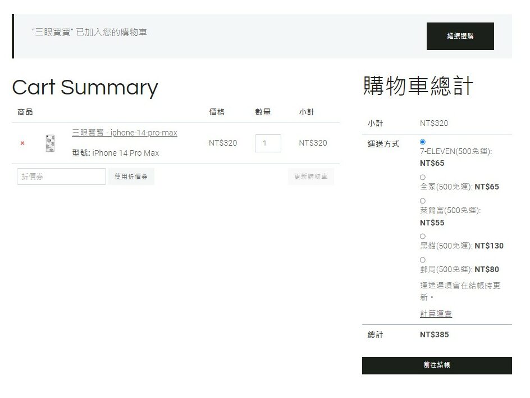Click the 郵局(500免運) NT$80 label text

(459, 269)
